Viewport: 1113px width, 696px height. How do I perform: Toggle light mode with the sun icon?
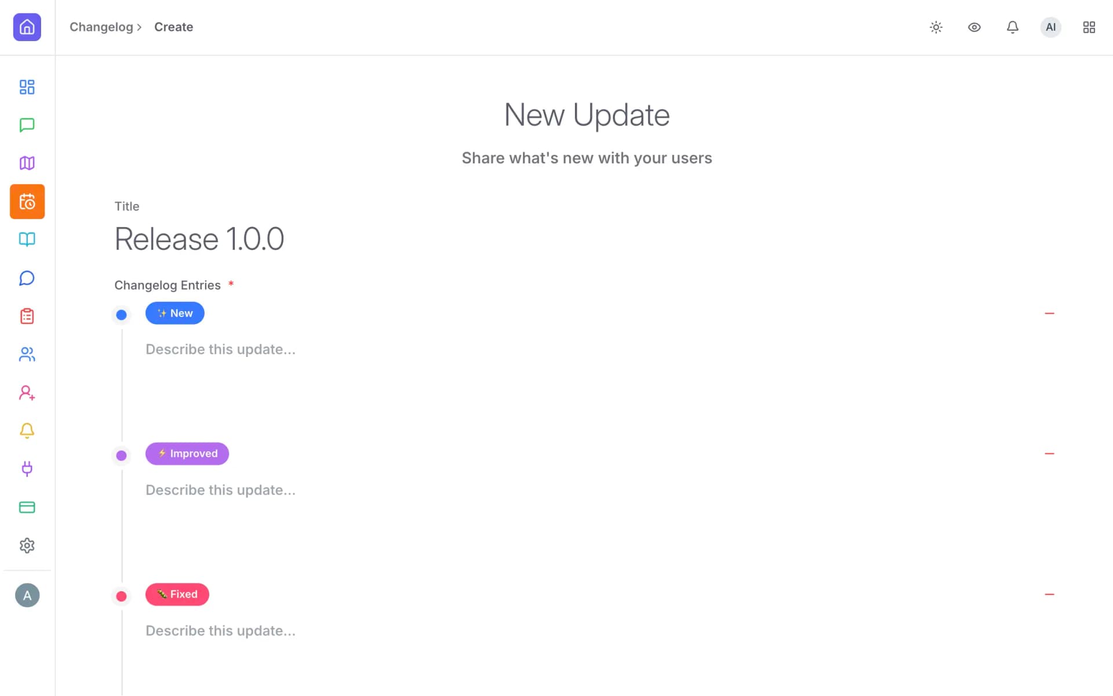point(936,27)
